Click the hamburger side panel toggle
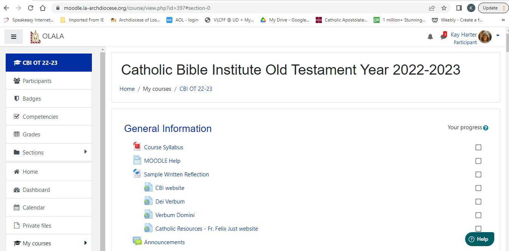Image resolution: width=509 pixels, height=251 pixels. (x=14, y=37)
